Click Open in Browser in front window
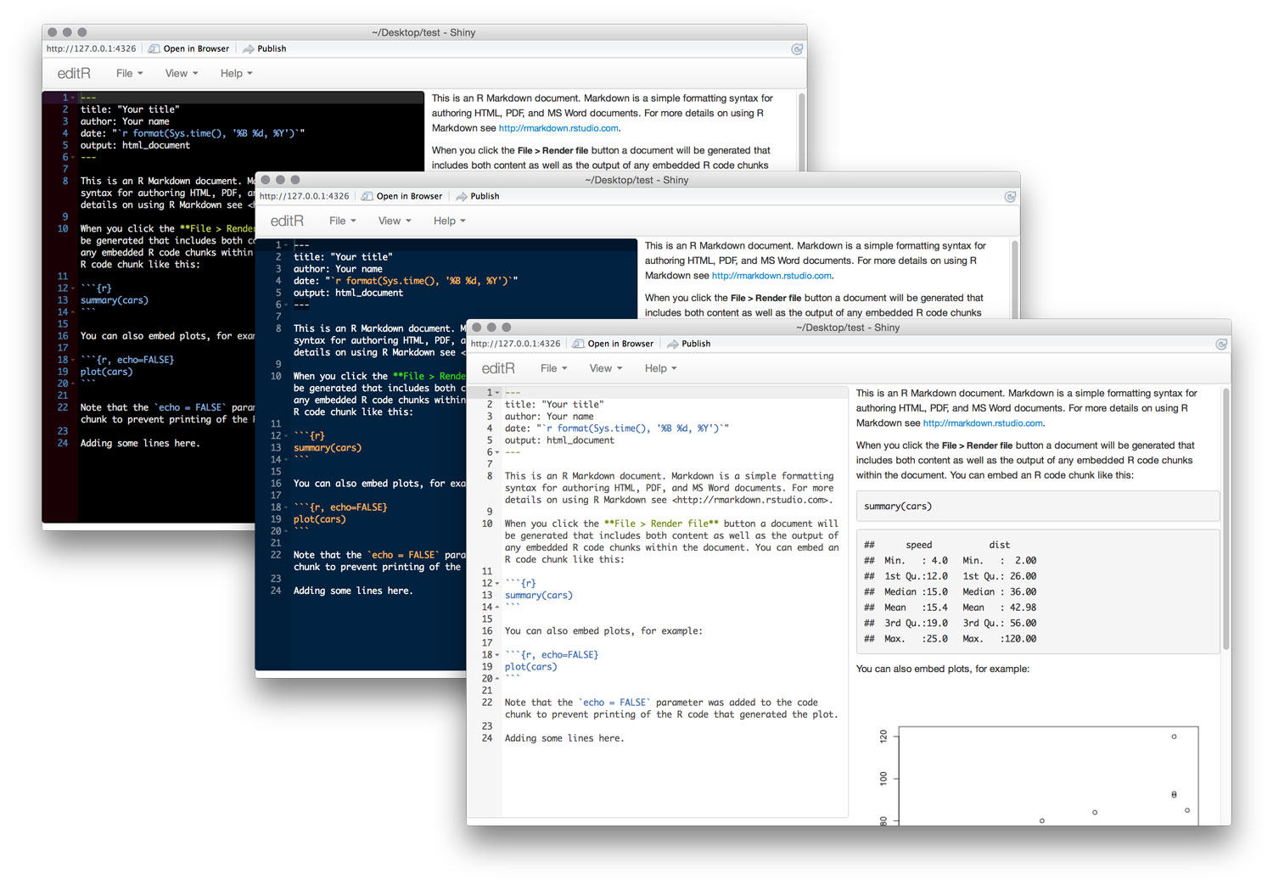Screen dimensions: 1273x885 [x=614, y=344]
